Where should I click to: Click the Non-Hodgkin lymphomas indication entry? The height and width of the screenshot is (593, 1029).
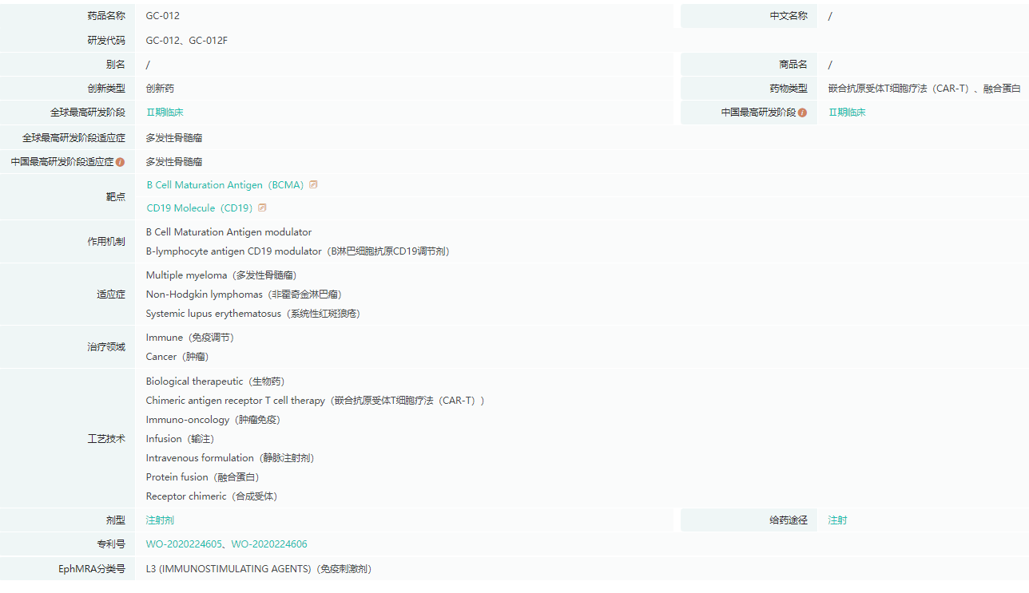pyautogui.click(x=244, y=295)
